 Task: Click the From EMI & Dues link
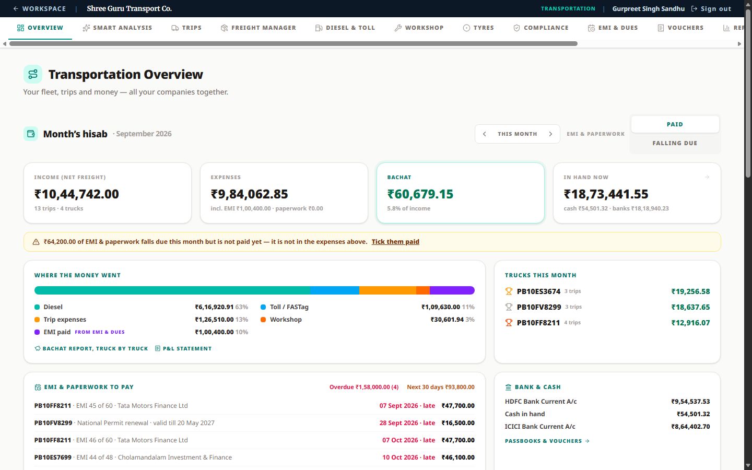(x=100, y=332)
